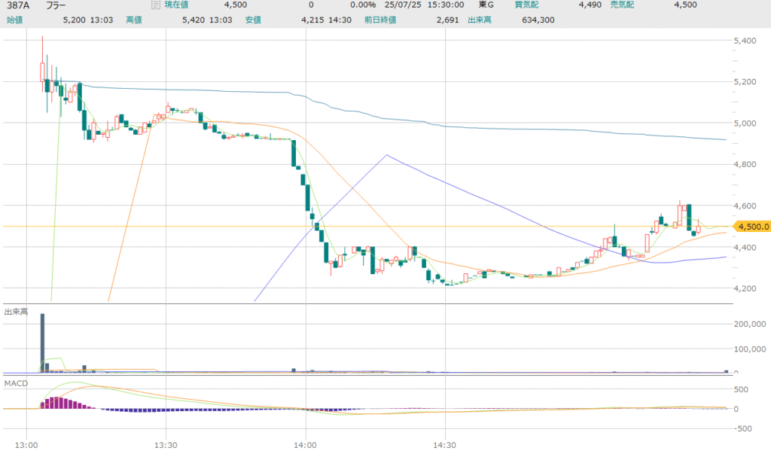Click the 高値 label
771x454 pixels.
(134, 20)
